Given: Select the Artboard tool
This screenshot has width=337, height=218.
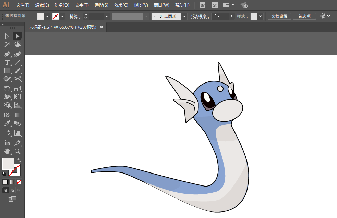Looking at the screenshot, I should pyautogui.click(x=7, y=143).
